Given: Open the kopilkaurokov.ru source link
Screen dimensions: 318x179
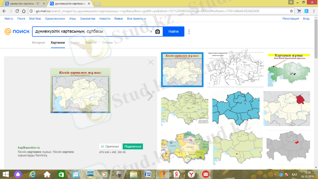Looking at the screenshot, I should 29,148.
